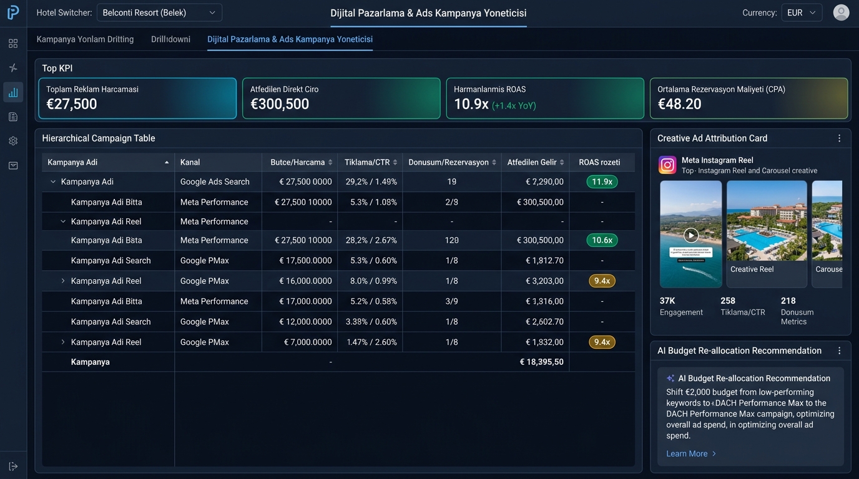
Task: Expand the Kampanya Adi Reel € 16,000 row
Action: tap(63, 281)
